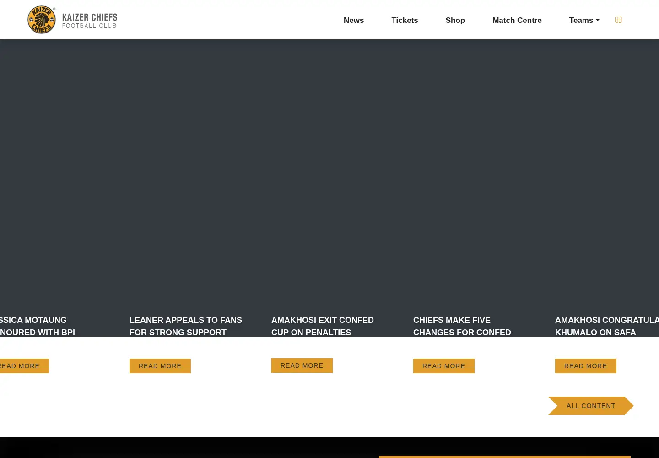Open 'Amakhosi Exit Confed Cup' headline

pyautogui.click(x=323, y=326)
